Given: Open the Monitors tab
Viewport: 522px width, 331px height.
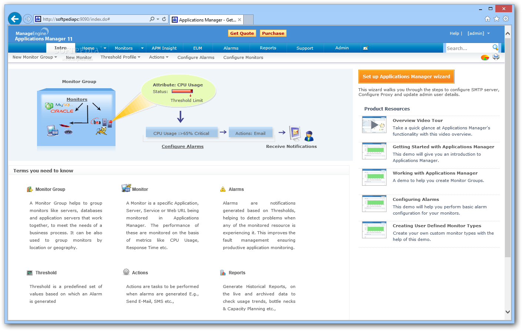Looking at the screenshot, I should [124, 48].
